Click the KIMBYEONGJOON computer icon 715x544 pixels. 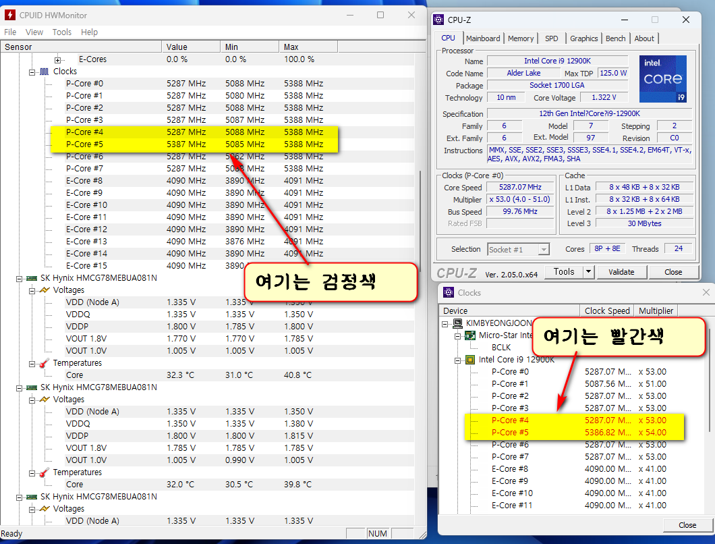tap(457, 323)
